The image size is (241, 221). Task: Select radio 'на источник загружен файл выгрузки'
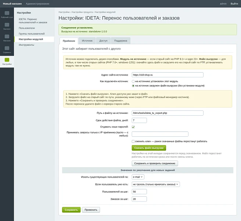(x=133, y=86)
